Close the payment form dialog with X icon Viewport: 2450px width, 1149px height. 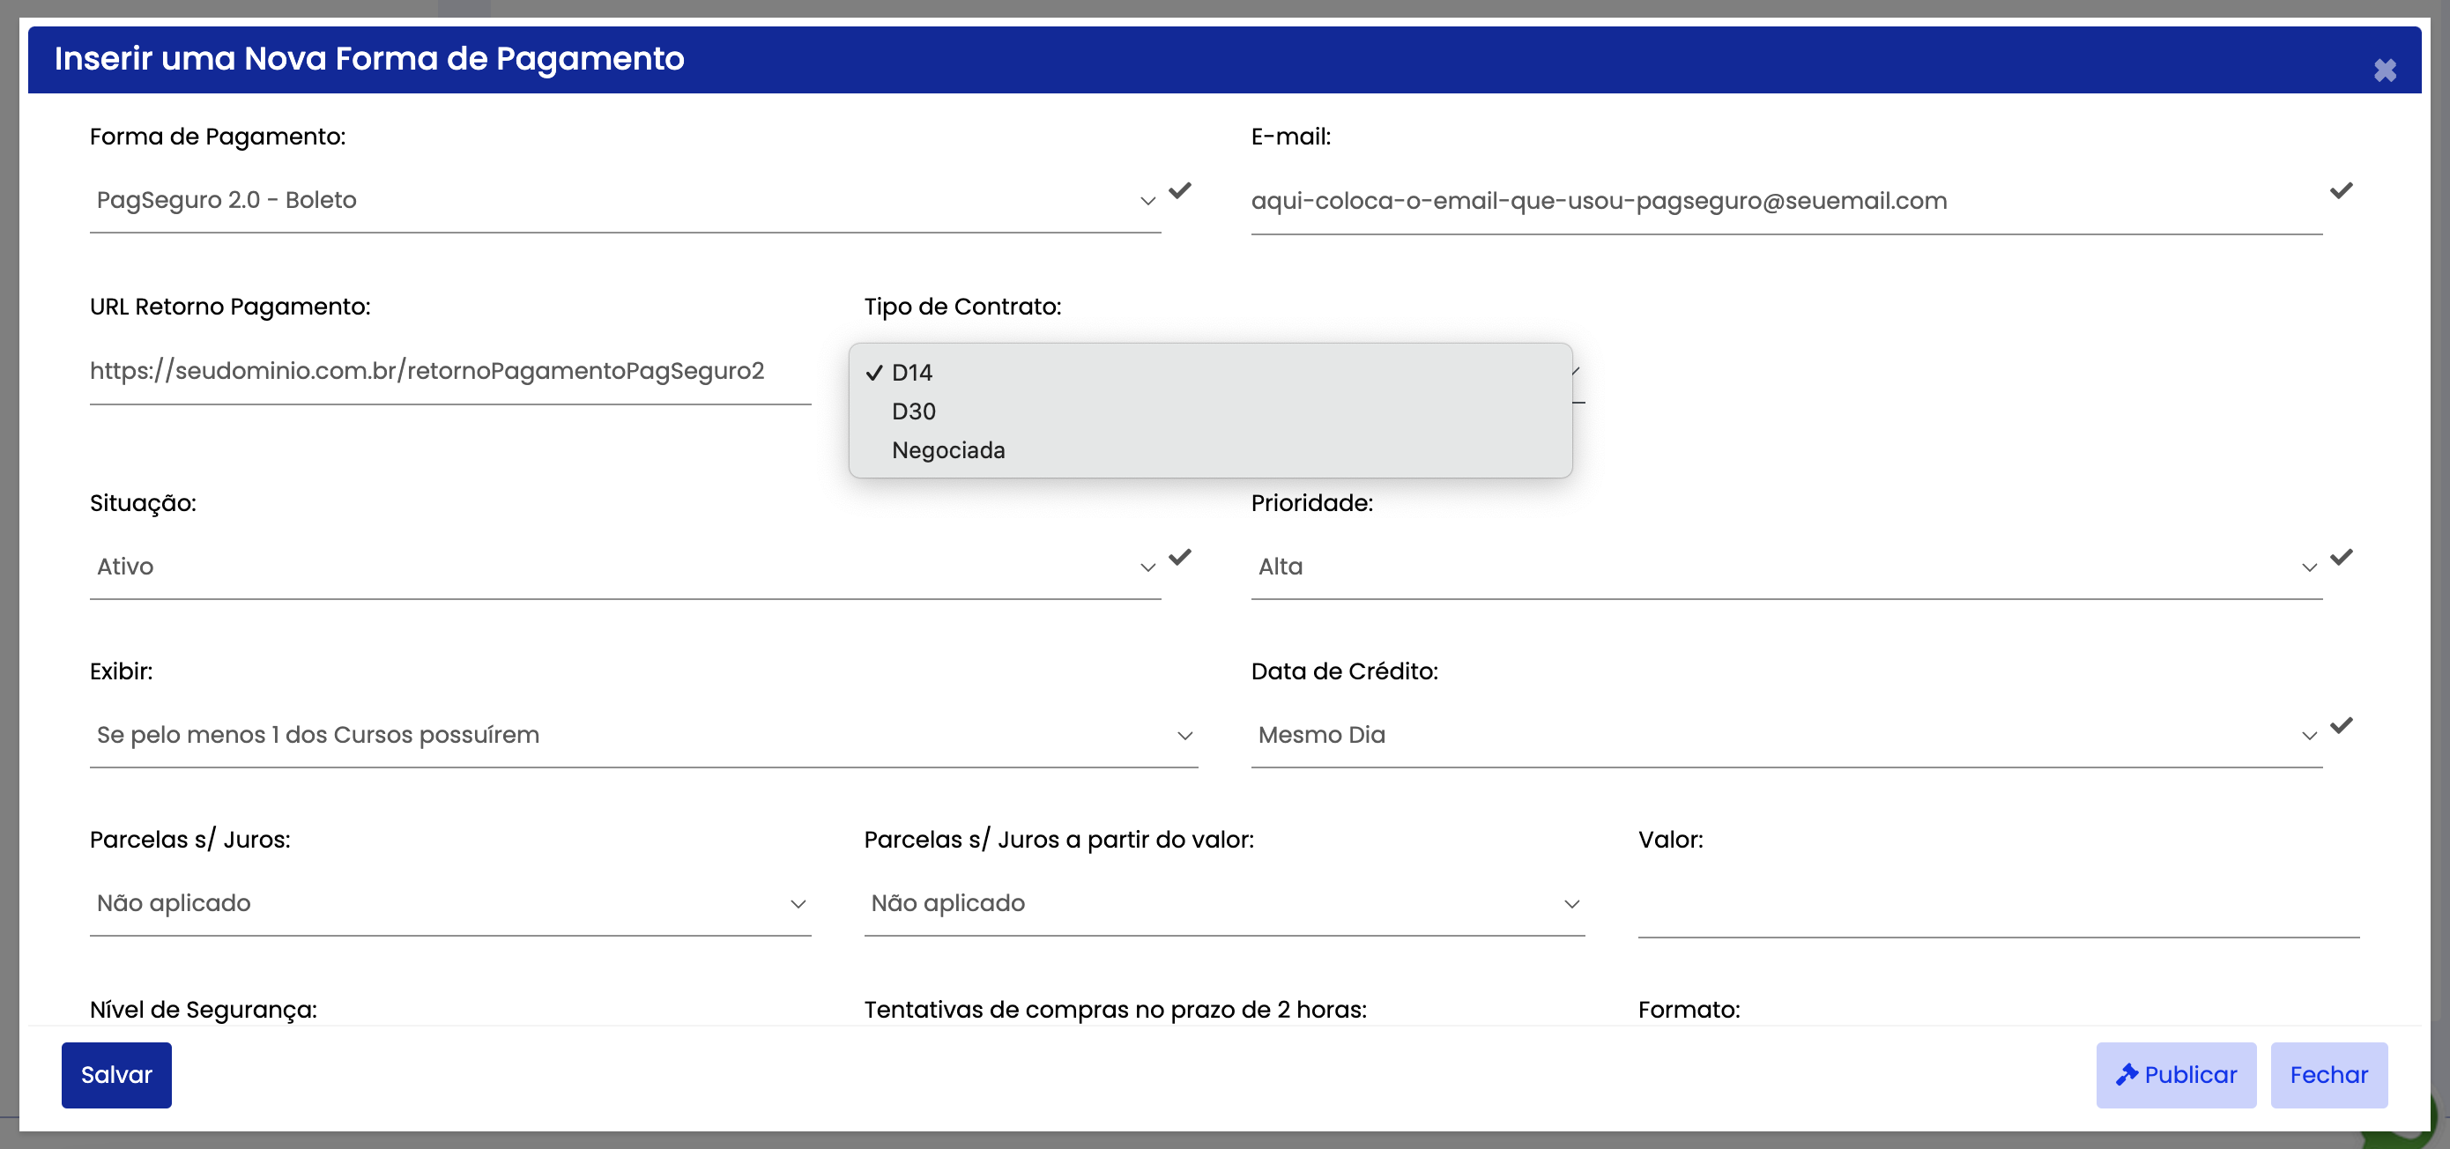click(x=2383, y=70)
